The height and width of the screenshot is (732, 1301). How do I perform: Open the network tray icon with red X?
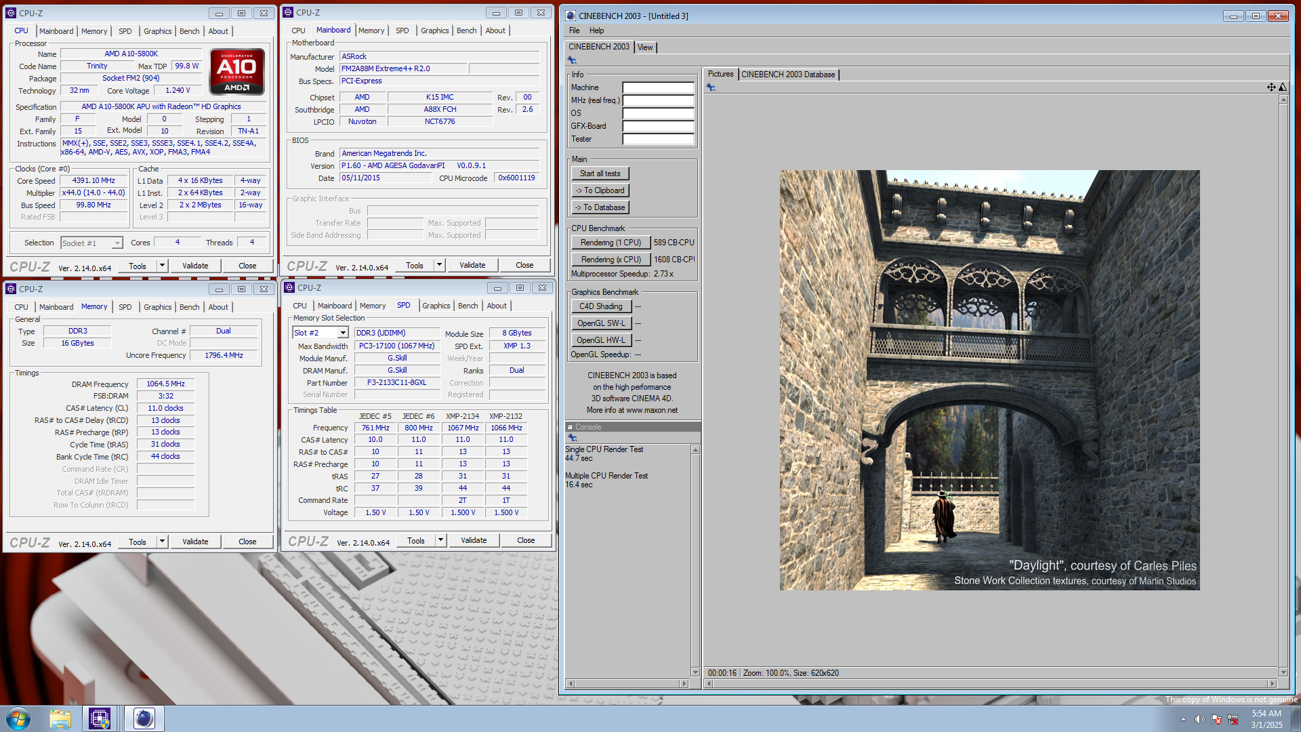pyautogui.click(x=1233, y=719)
